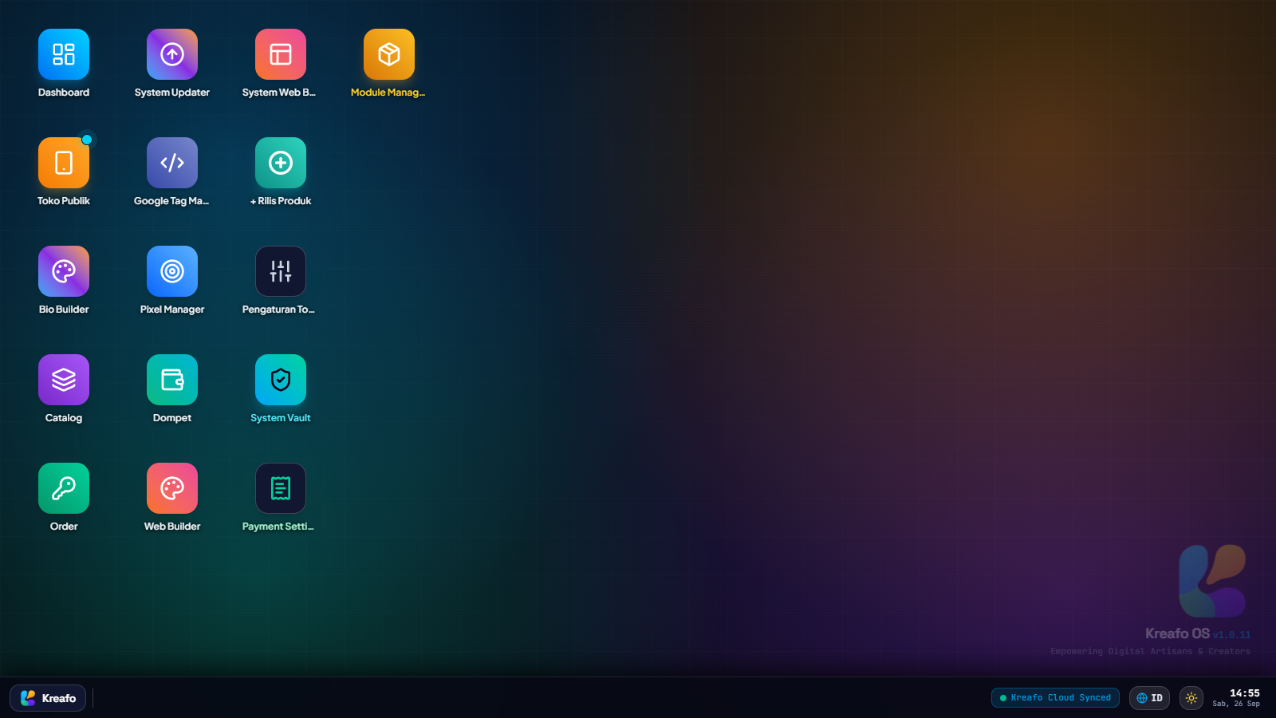The height and width of the screenshot is (718, 1276).
Task: Open the Kreafo start menu button
Action: [x=48, y=698]
